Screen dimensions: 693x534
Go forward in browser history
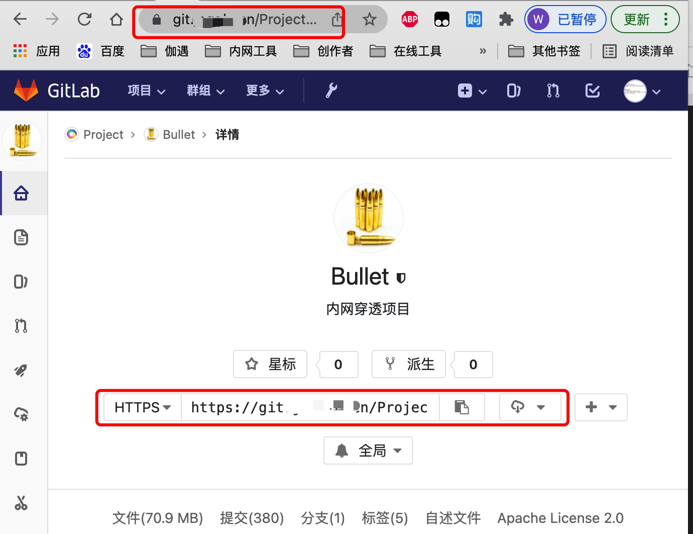pos(52,20)
